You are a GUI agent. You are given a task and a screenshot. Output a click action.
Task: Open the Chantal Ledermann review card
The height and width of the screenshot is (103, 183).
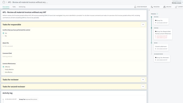tap(161, 48)
